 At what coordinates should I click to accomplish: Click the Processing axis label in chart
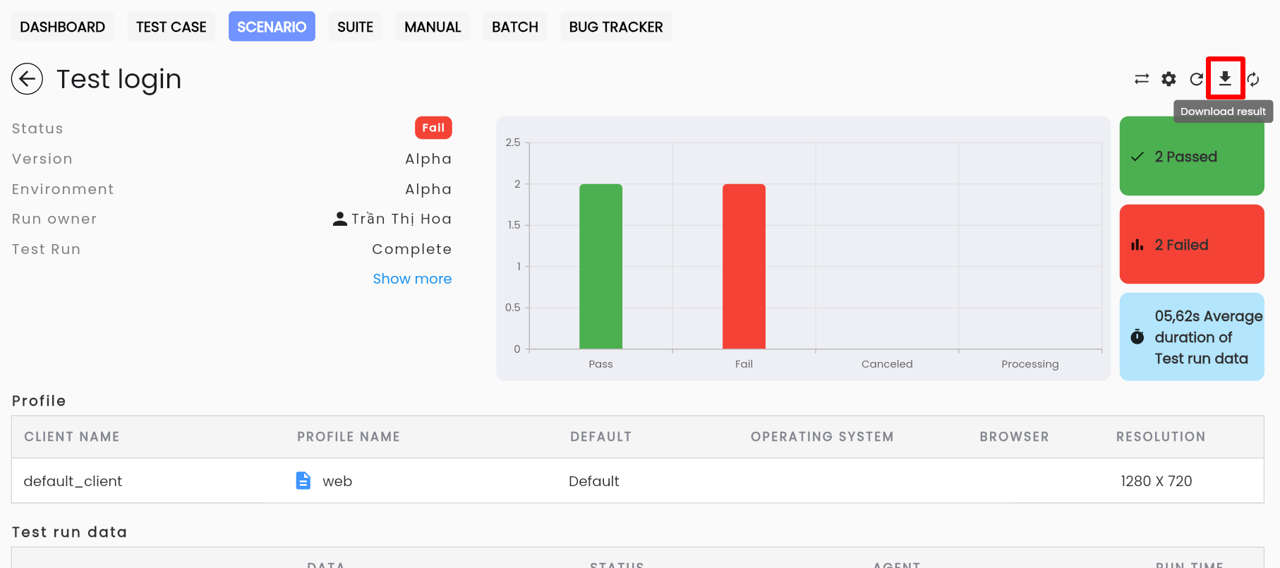[1030, 364]
